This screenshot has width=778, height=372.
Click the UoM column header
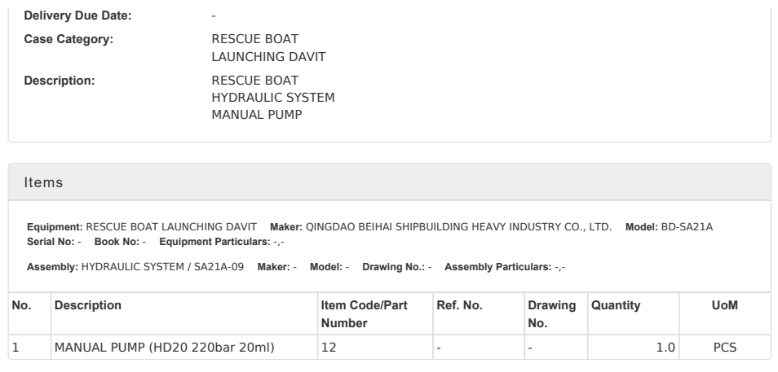(x=724, y=305)
